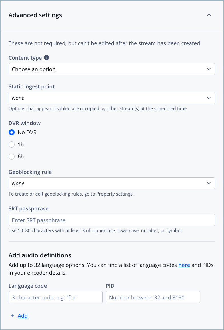Select the No DVR radio button
Image resolution: width=224 pixels, height=330 pixels.
11,132
